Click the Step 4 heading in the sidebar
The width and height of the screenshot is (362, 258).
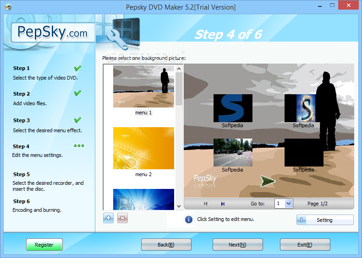(x=21, y=146)
